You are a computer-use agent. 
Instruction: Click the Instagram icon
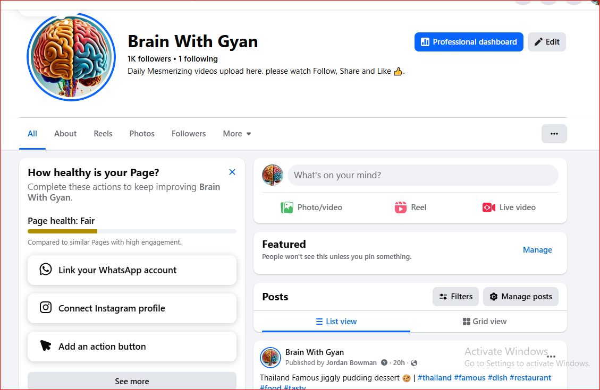point(46,308)
